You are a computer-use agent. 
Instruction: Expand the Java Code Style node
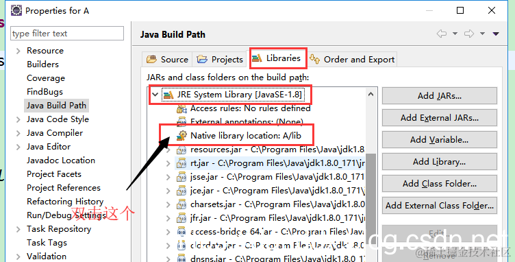[18, 119]
